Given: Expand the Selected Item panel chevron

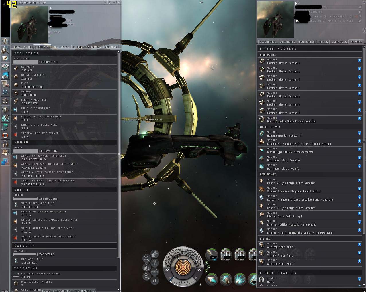Looking at the screenshot, I should (x=360, y=7).
